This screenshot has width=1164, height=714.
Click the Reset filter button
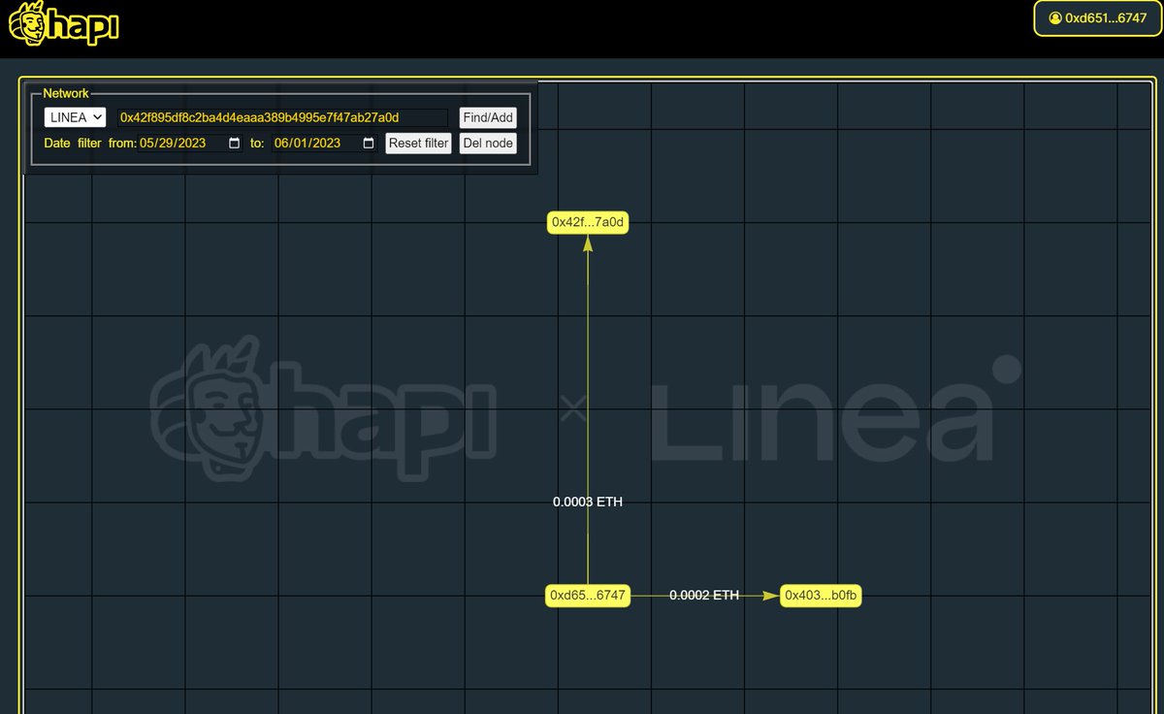[x=419, y=143]
